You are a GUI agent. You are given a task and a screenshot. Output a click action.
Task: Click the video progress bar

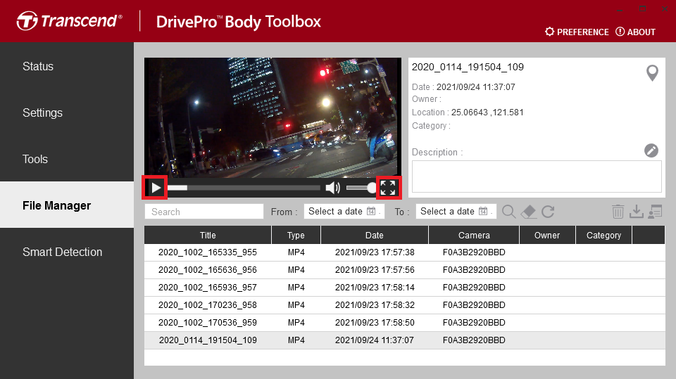coord(244,188)
